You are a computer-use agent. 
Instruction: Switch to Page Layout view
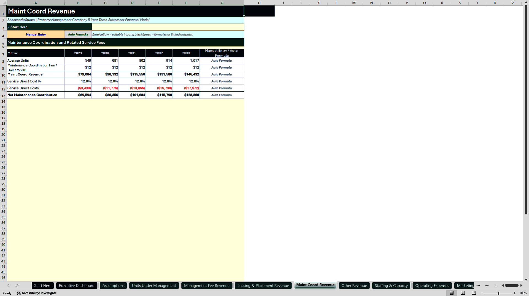pos(463,293)
